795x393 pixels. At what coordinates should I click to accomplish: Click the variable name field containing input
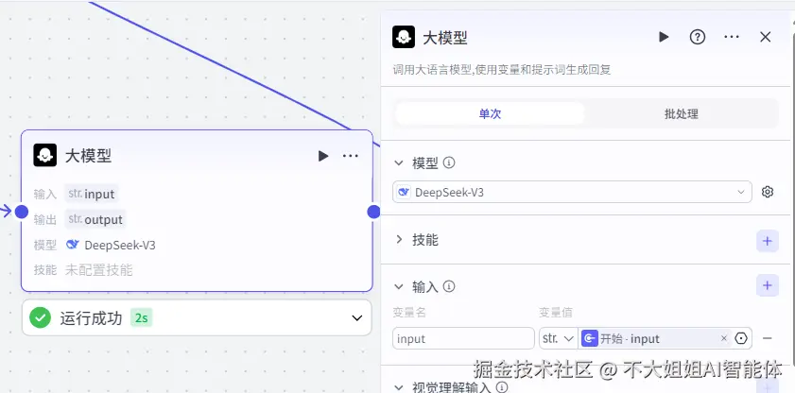[x=463, y=338]
